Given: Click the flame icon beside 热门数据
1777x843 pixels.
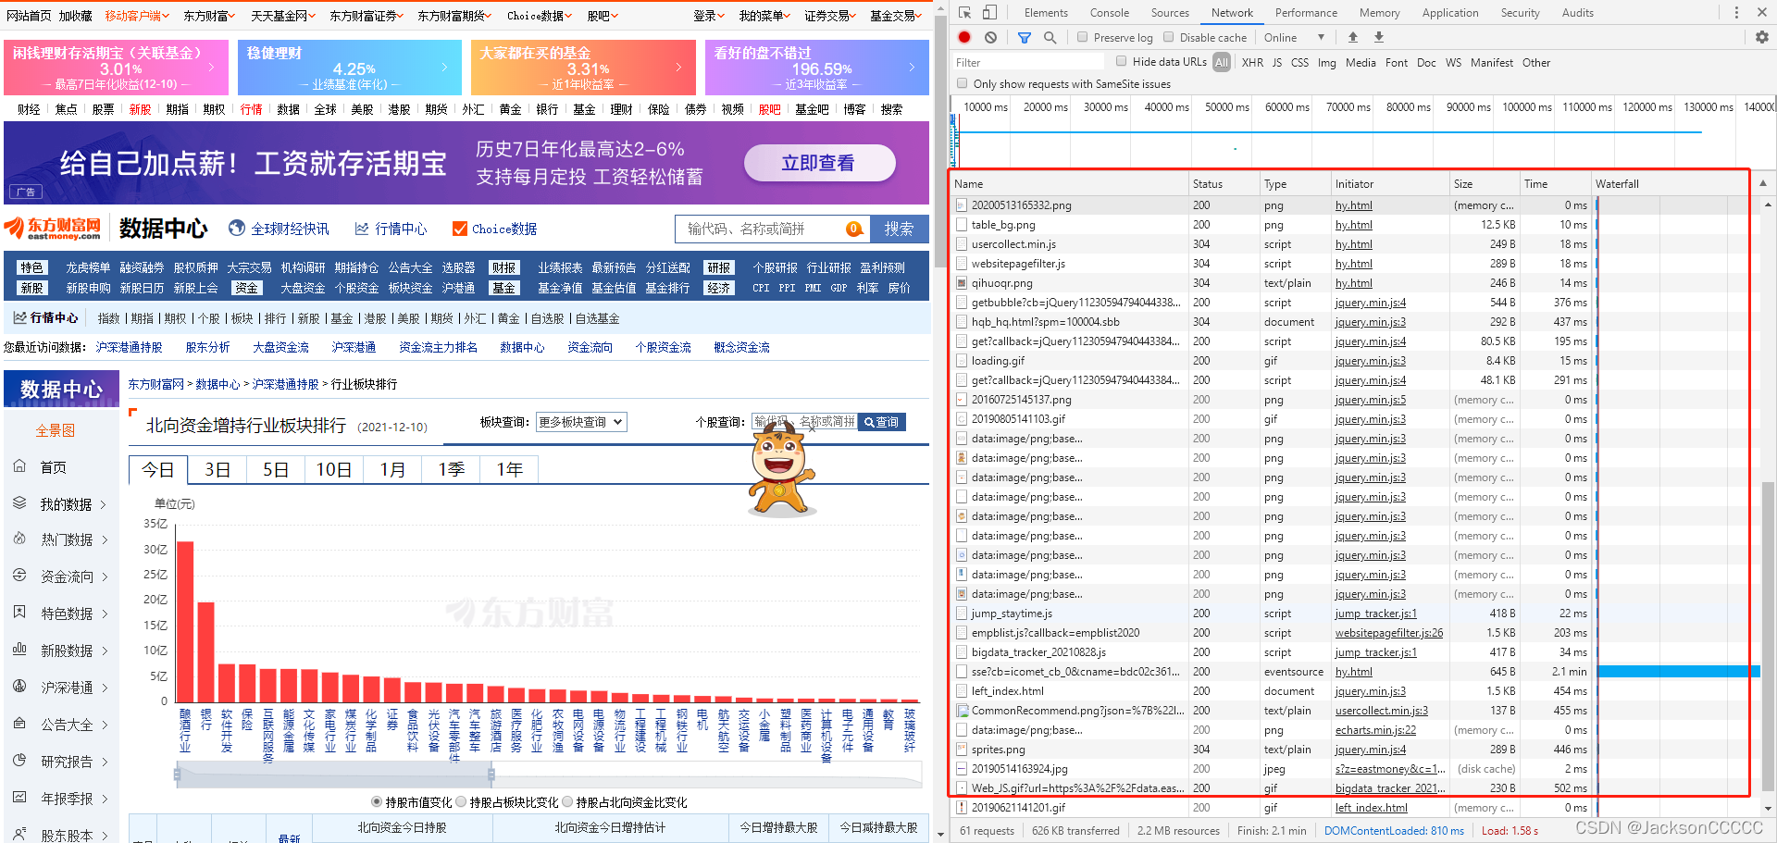Looking at the screenshot, I should (x=19, y=539).
